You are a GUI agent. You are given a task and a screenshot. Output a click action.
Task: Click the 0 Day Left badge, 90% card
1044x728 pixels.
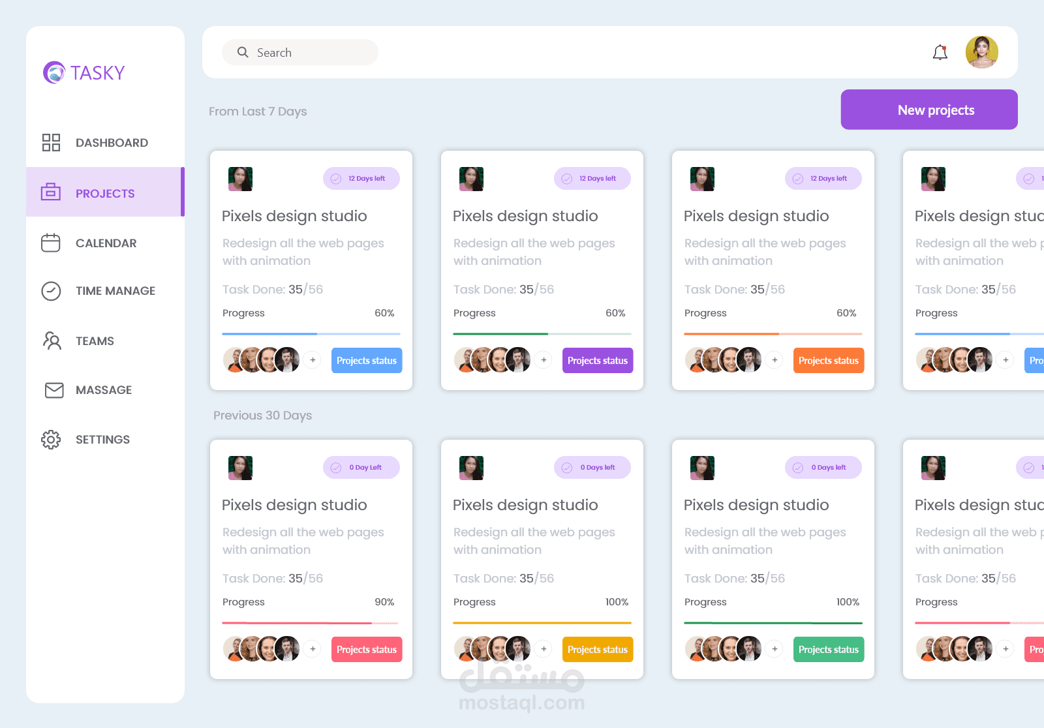coord(361,468)
